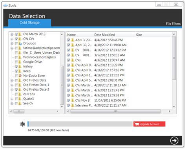The height and width of the screenshot is (149, 186).
Task: Click the next arrow circle icon
Action: pyautogui.click(x=174, y=141)
